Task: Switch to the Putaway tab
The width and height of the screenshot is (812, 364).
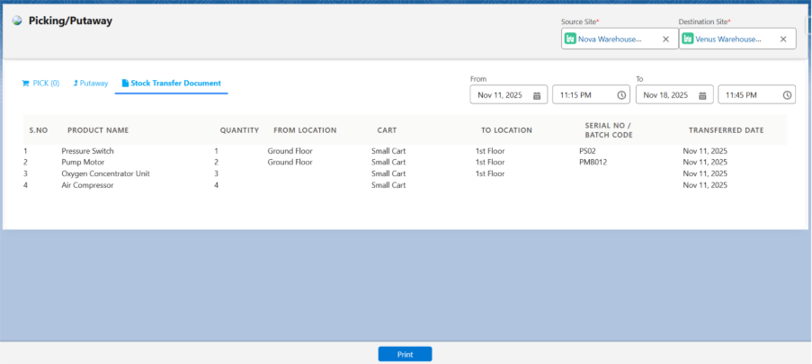Action: [x=90, y=84]
